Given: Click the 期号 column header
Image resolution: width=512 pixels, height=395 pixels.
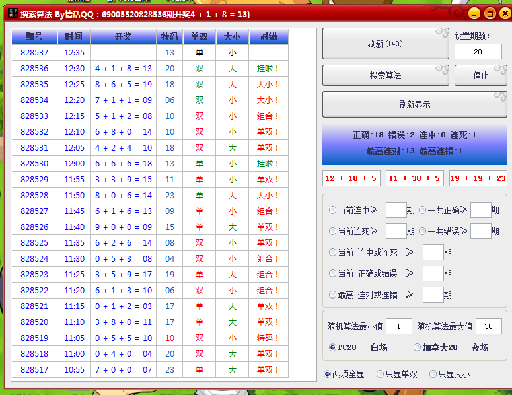Looking at the screenshot, I should tap(34, 37).
